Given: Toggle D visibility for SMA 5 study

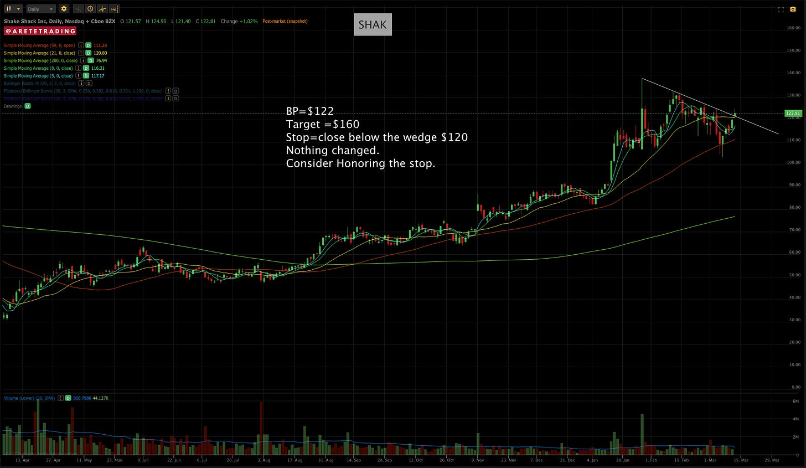Looking at the screenshot, I should (86, 76).
